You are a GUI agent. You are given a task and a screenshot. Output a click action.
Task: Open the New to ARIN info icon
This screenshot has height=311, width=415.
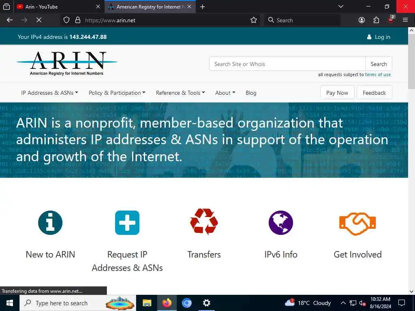coord(50,223)
